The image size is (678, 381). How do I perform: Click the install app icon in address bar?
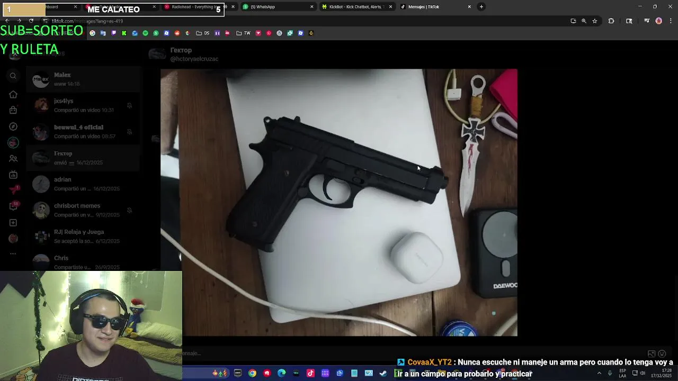[573, 21]
